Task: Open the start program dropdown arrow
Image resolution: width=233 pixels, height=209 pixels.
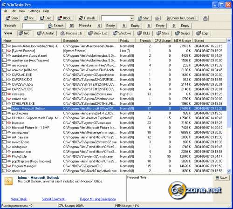Action: point(132,18)
